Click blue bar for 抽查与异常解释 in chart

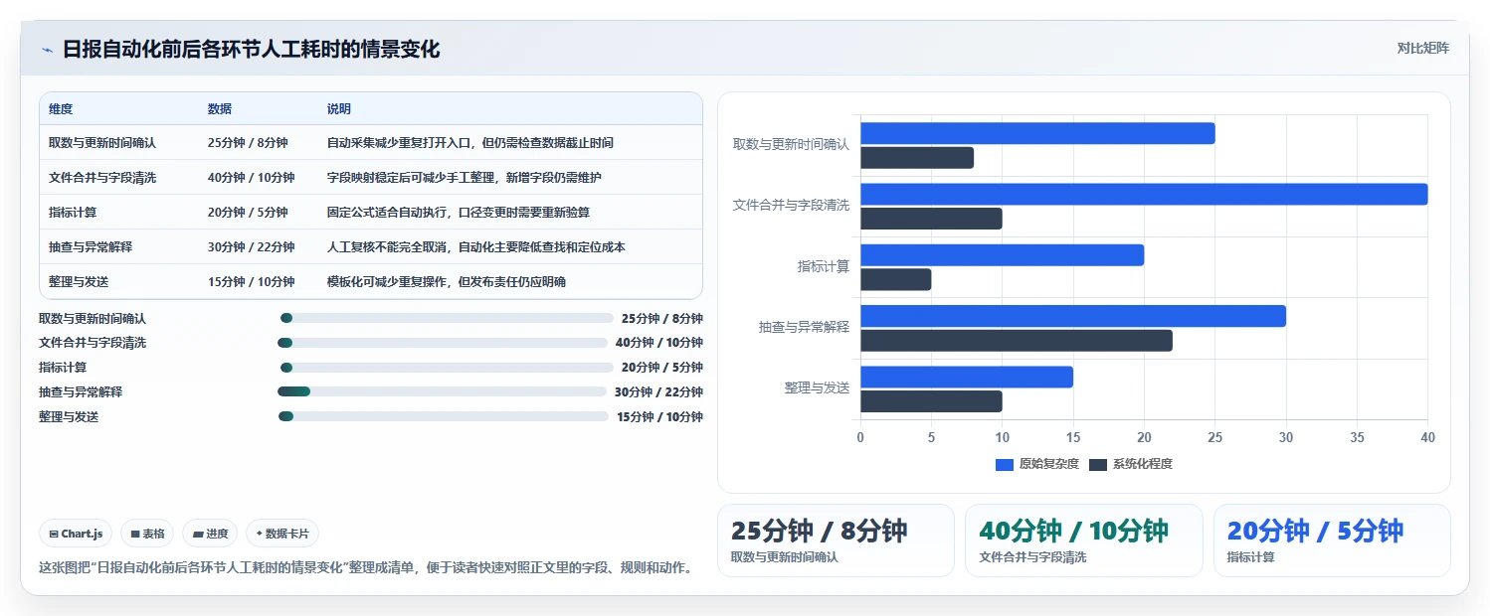(x=1073, y=316)
